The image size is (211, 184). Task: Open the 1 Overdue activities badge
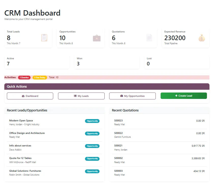tap(24, 77)
